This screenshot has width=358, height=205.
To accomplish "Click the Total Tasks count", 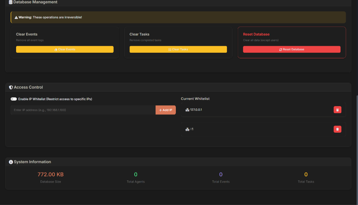I will tap(306, 174).
